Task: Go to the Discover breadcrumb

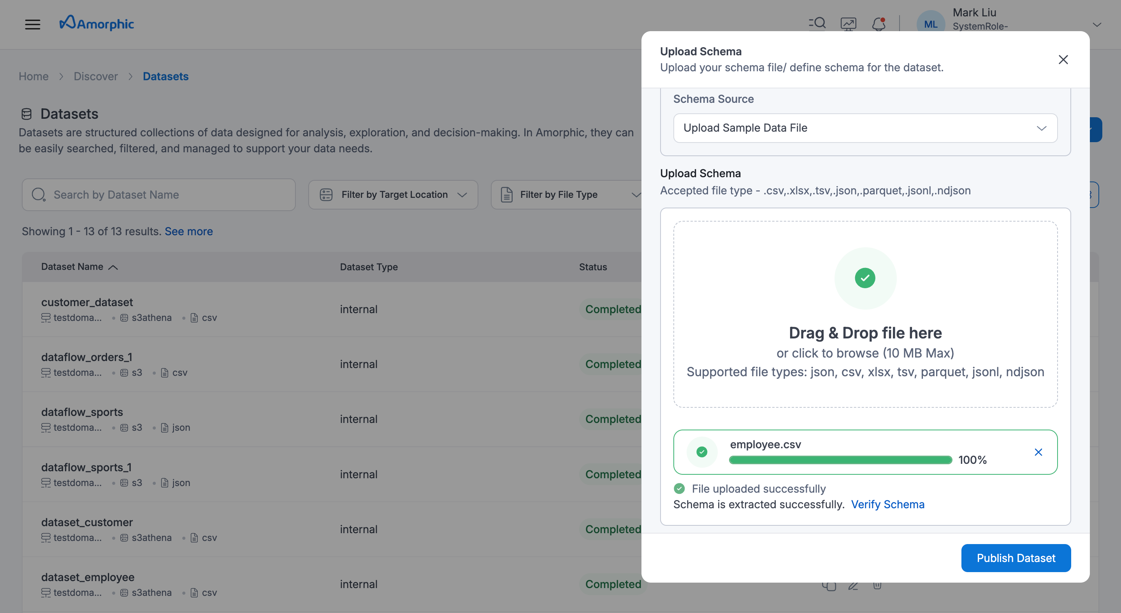Action: pos(95,76)
